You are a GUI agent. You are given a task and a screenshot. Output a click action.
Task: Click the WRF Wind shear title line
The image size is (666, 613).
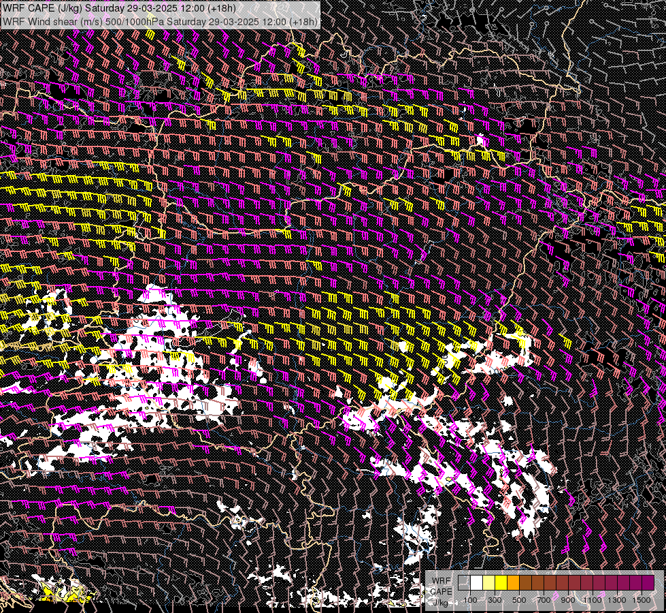(160, 22)
